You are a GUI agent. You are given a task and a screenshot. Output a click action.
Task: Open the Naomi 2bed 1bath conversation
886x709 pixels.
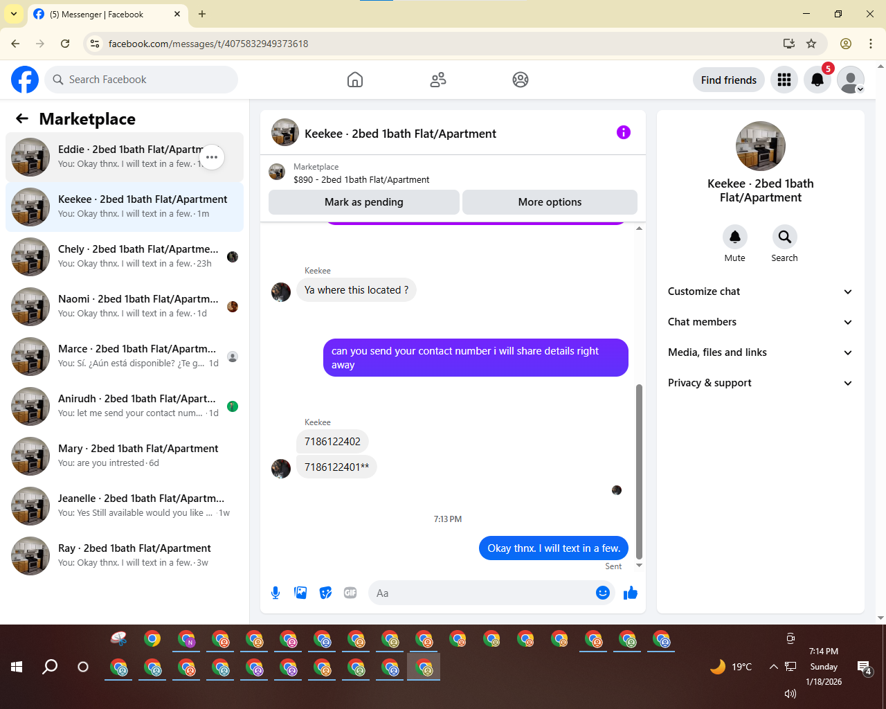[125, 307]
